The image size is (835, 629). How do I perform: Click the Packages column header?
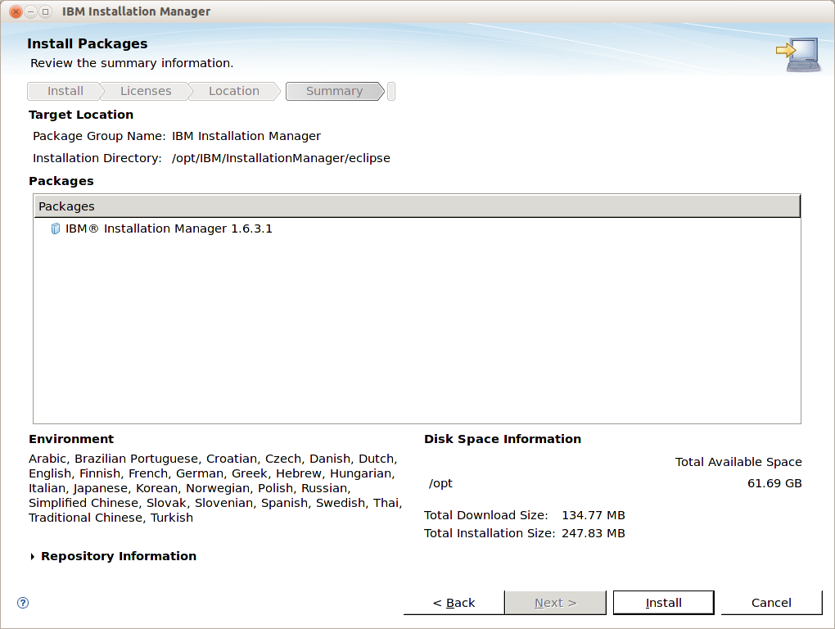pos(417,206)
